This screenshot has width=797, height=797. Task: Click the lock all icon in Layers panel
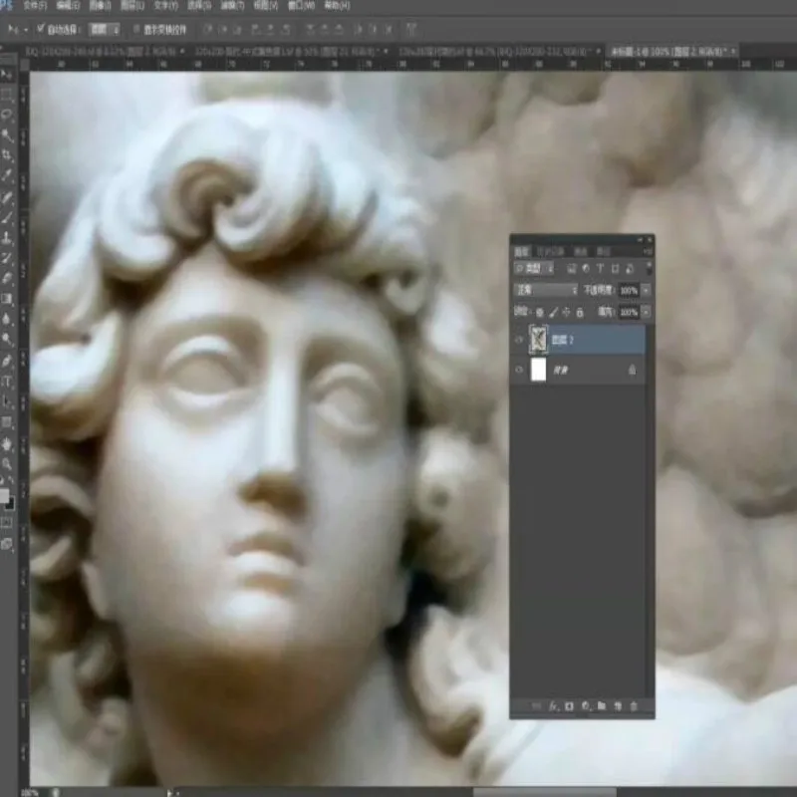click(x=580, y=313)
